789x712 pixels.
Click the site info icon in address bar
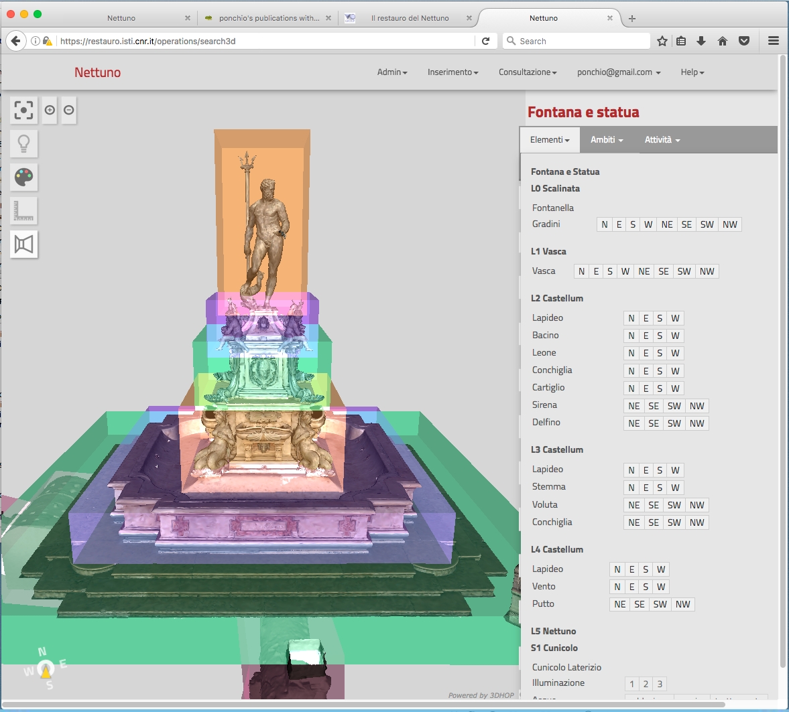coord(36,42)
